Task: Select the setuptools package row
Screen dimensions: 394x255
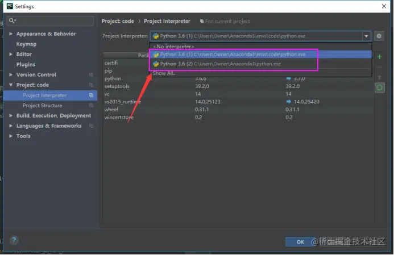Action: [x=238, y=86]
